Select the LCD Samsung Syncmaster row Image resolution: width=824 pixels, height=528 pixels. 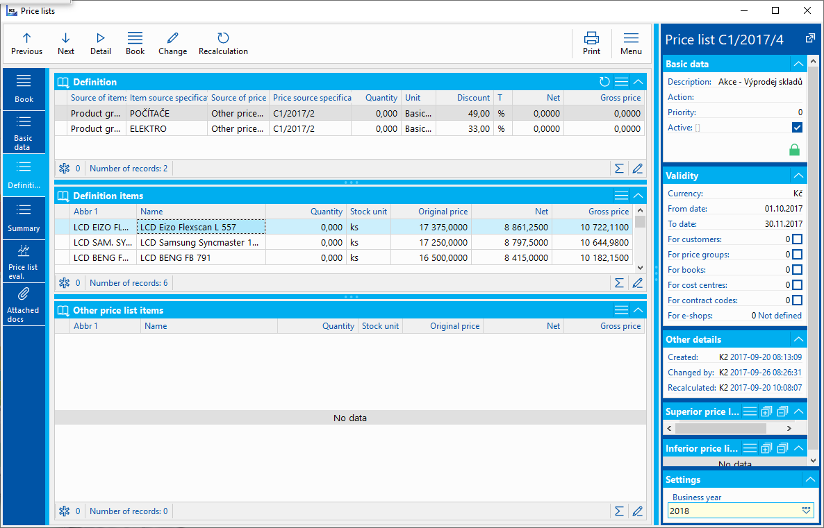coord(200,243)
